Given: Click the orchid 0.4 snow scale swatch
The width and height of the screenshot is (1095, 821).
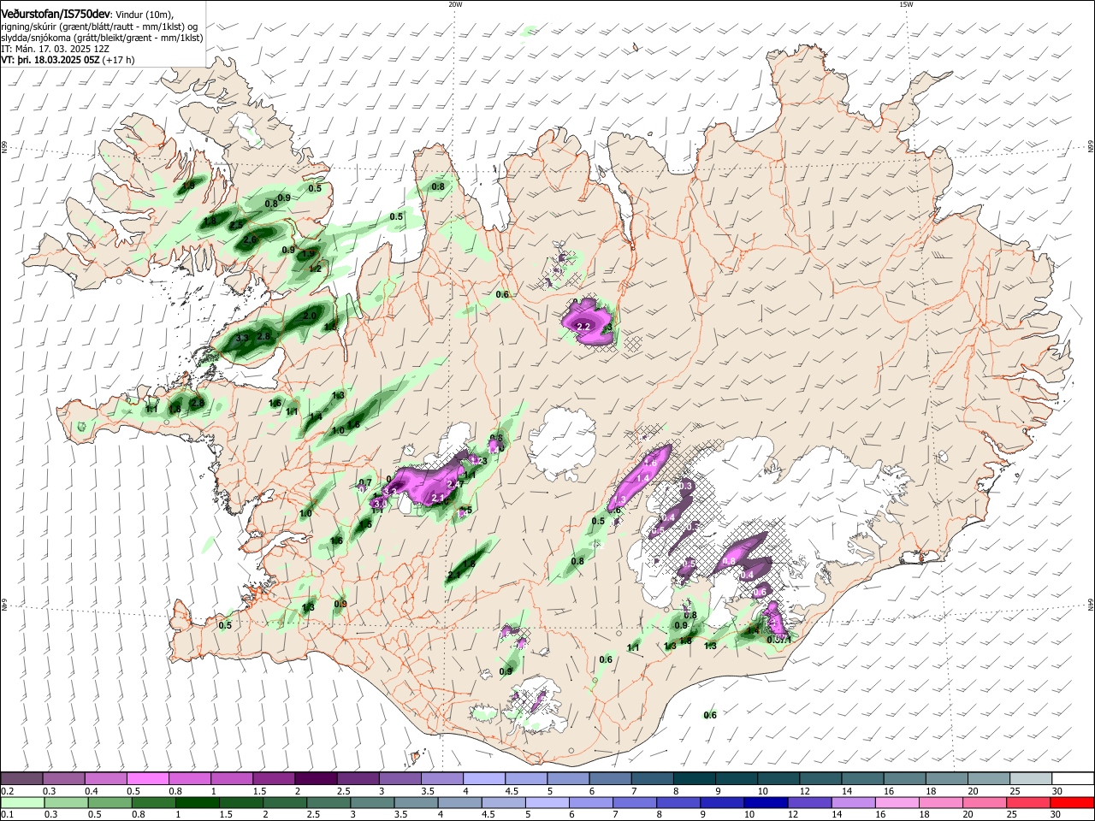Looking at the screenshot, I should (106, 779).
